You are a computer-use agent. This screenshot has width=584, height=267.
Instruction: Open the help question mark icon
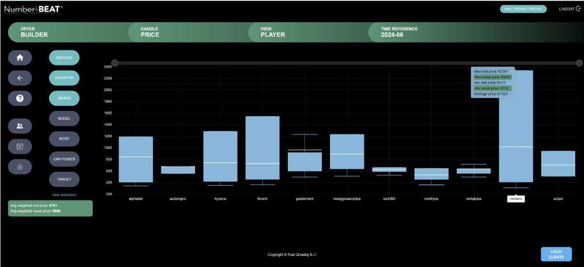pos(20,98)
